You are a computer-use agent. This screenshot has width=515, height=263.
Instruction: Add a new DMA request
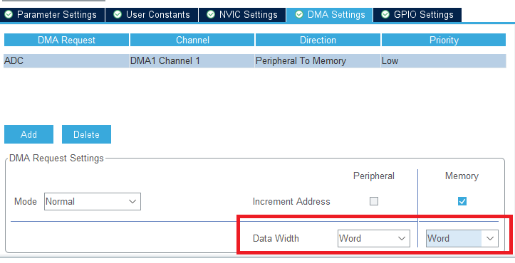[29, 134]
